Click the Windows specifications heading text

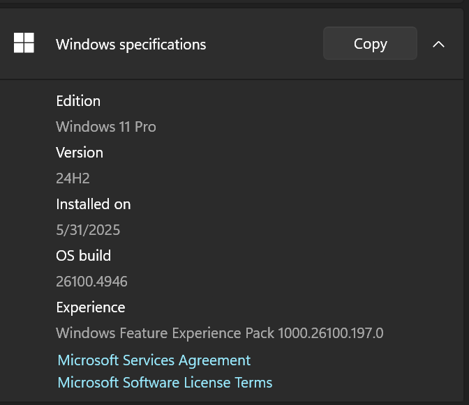(x=131, y=45)
